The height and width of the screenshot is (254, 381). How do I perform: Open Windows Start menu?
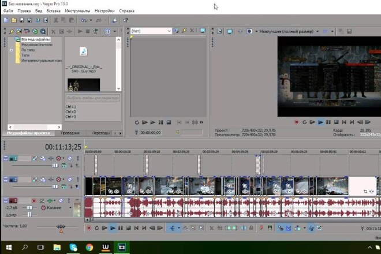click(9, 248)
